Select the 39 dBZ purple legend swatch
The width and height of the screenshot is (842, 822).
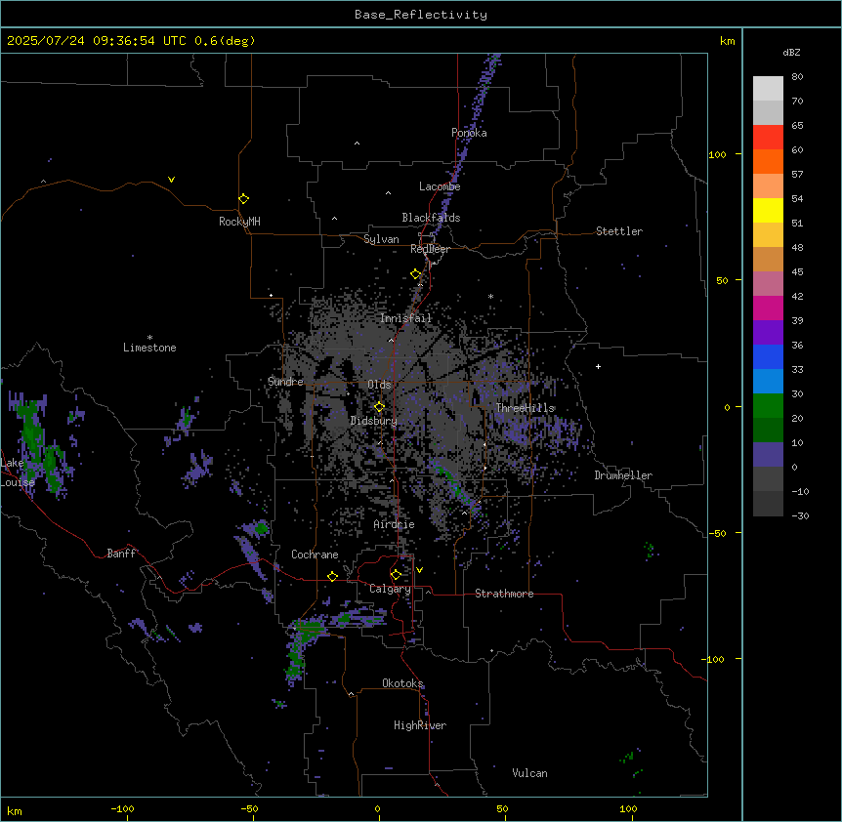click(x=768, y=333)
